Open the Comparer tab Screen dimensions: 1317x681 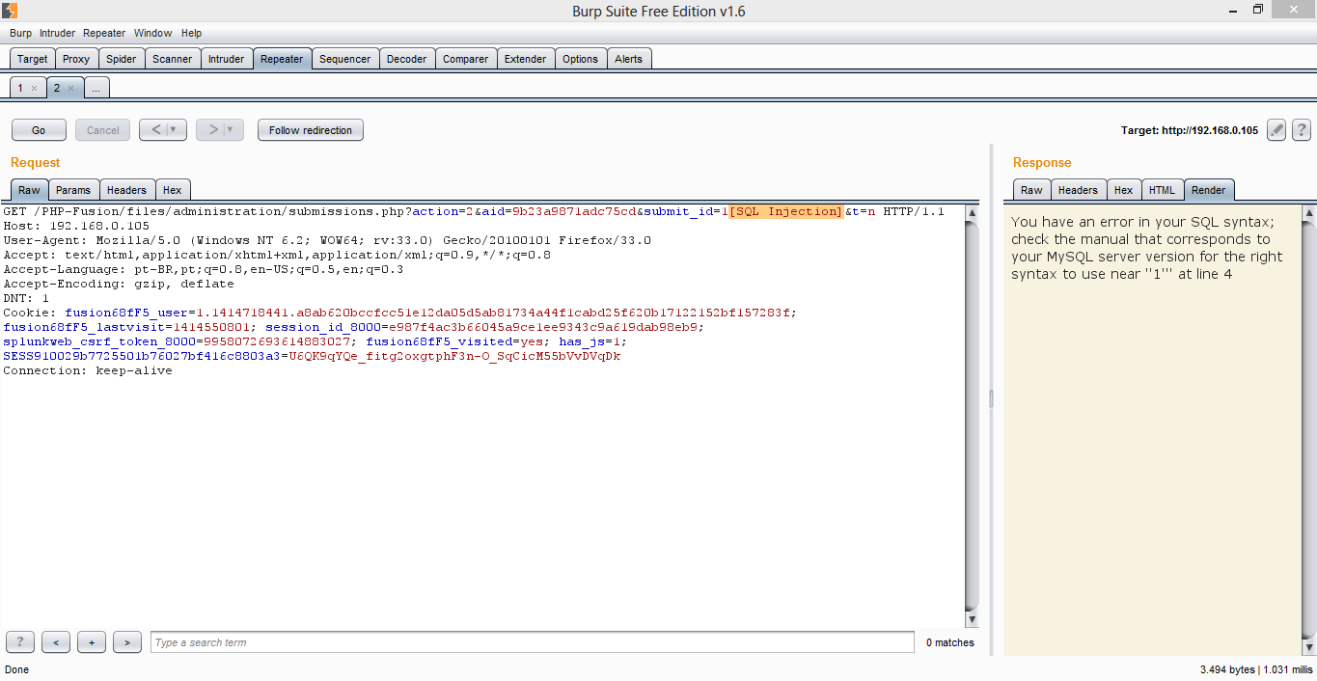click(466, 59)
